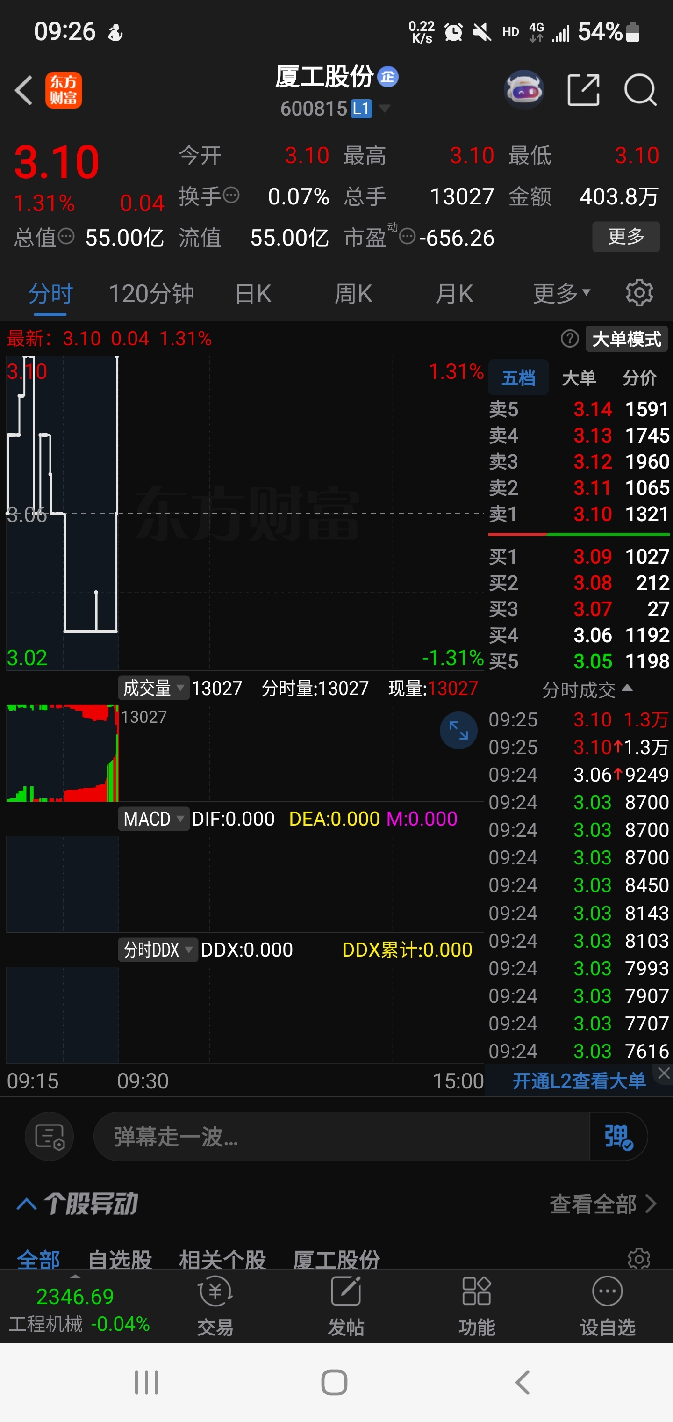Open the 东方财富 orange logo
The image size is (673, 1422).
pos(64,90)
